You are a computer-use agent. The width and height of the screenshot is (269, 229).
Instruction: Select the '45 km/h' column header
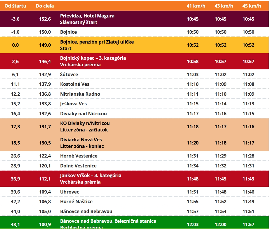252,6
